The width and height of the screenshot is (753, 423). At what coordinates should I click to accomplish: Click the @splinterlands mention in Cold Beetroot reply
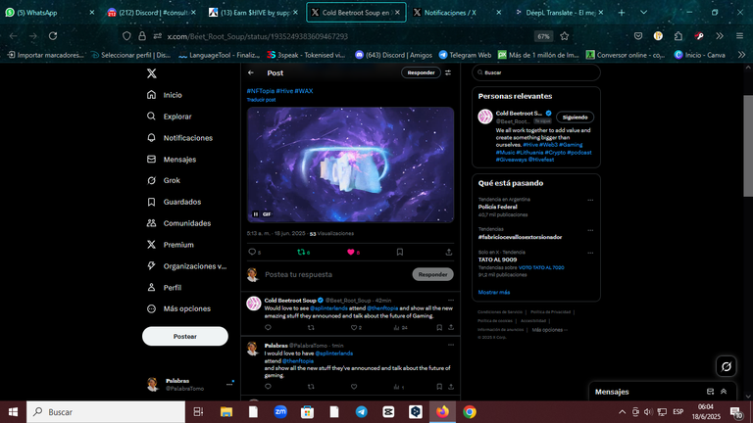pos(328,308)
